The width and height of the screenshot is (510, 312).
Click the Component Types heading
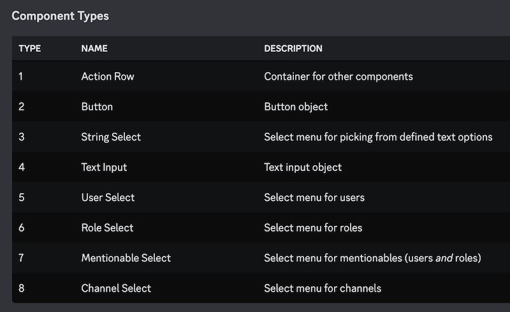pyautogui.click(x=60, y=16)
